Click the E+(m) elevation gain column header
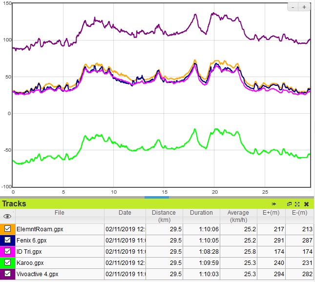Viewport: 315px width, 282px height. point(271,213)
